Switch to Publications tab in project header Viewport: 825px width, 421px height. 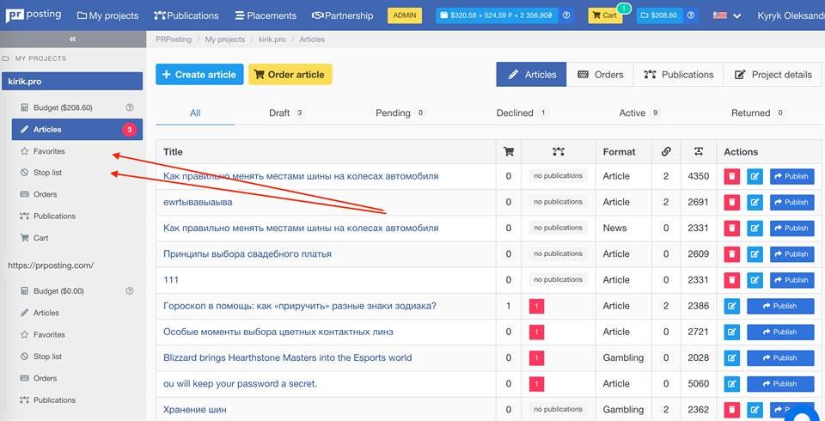pyautogui.click(x=679, y=74)
